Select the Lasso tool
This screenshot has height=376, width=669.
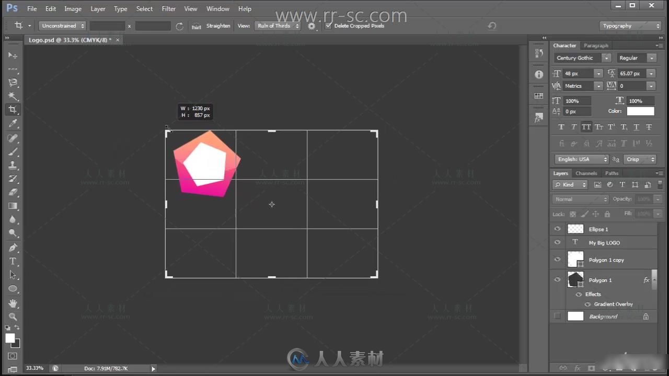[13, 83]
